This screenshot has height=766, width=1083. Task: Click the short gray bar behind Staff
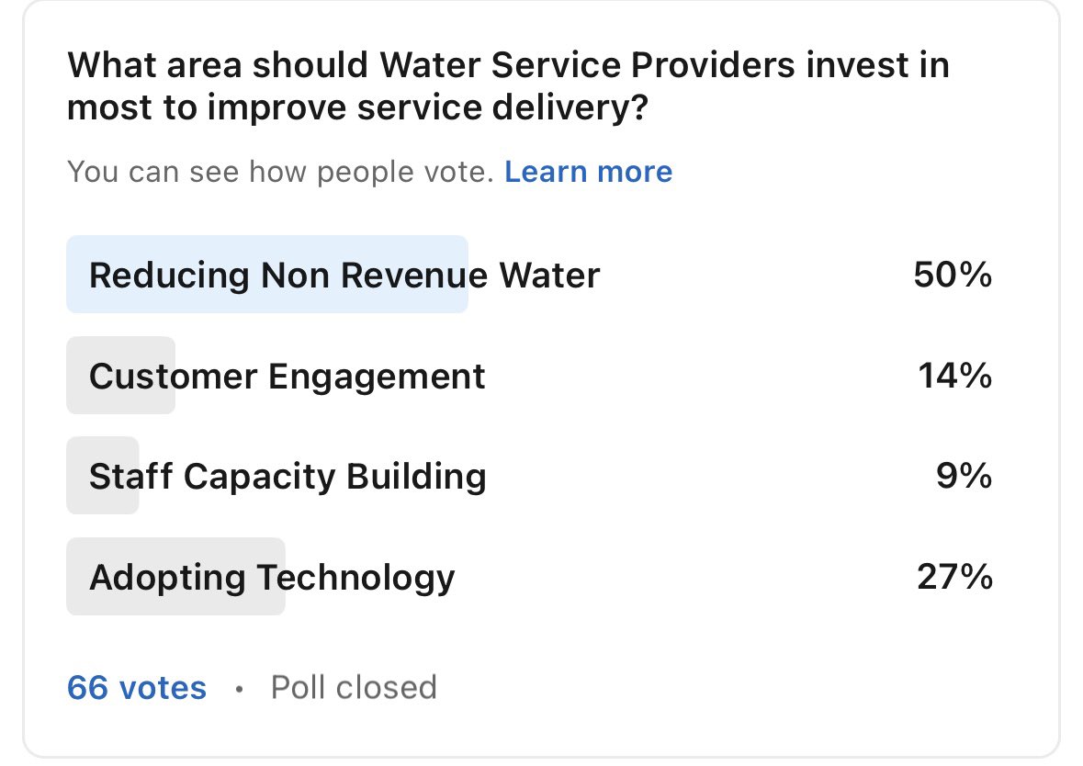pyautogui.click(x=102, y=476)
